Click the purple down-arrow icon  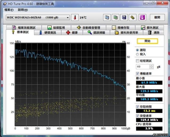click(x=142, y=17)
